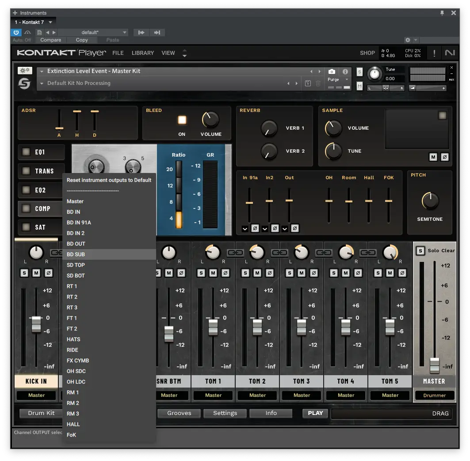470x461 pixels.
Task: Click the TOM 3 volume fader
Action: [x=301, y=327]
